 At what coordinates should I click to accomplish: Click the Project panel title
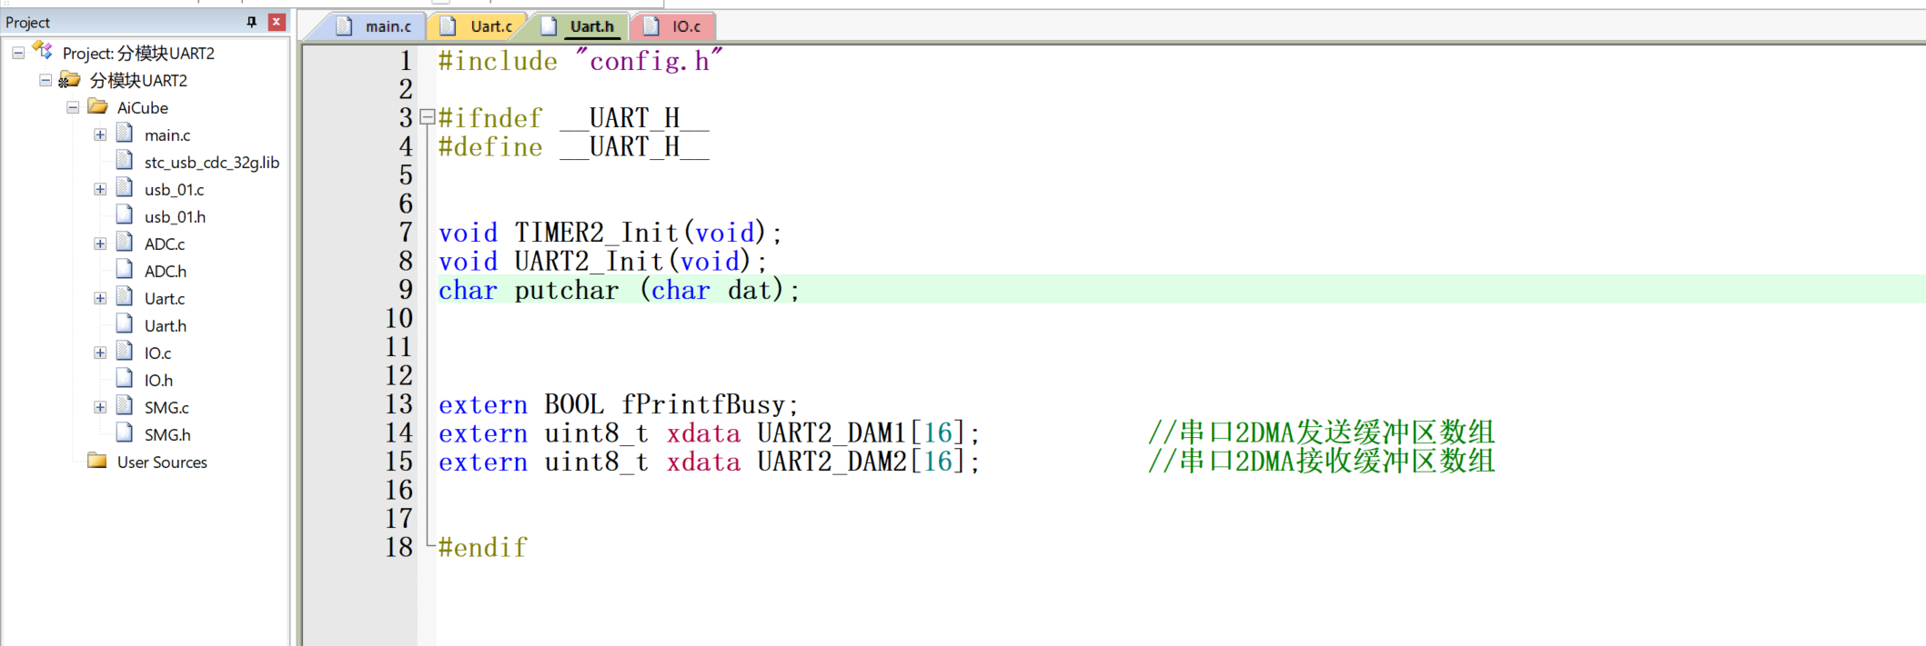[28, 22]
